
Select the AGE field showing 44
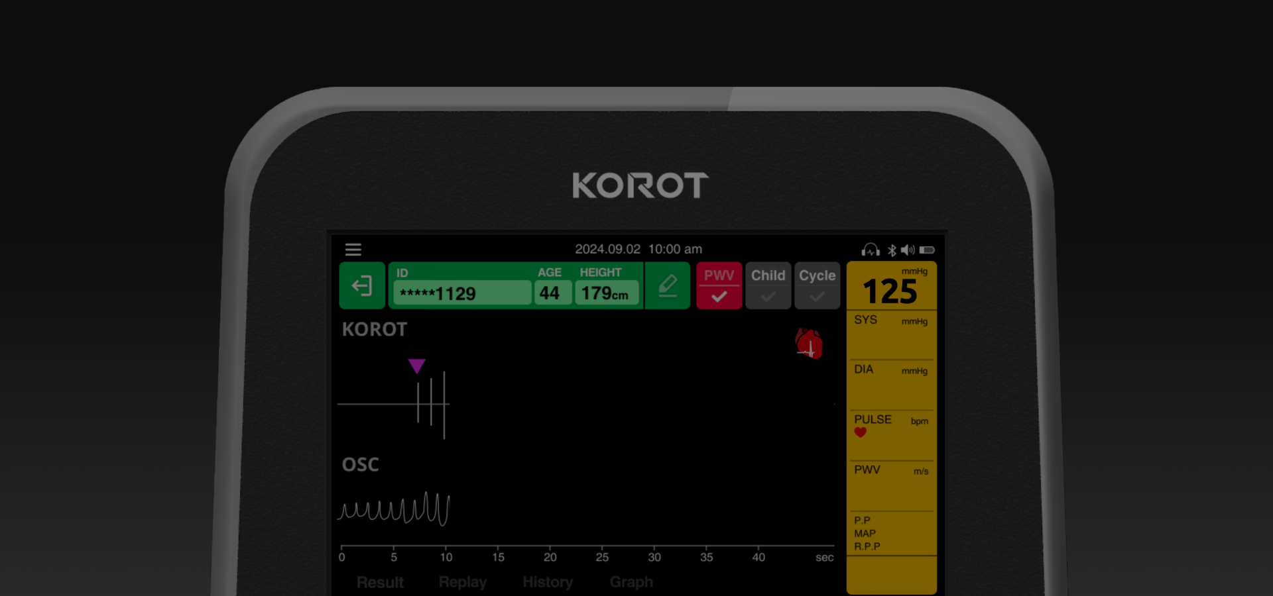point(553,293)
